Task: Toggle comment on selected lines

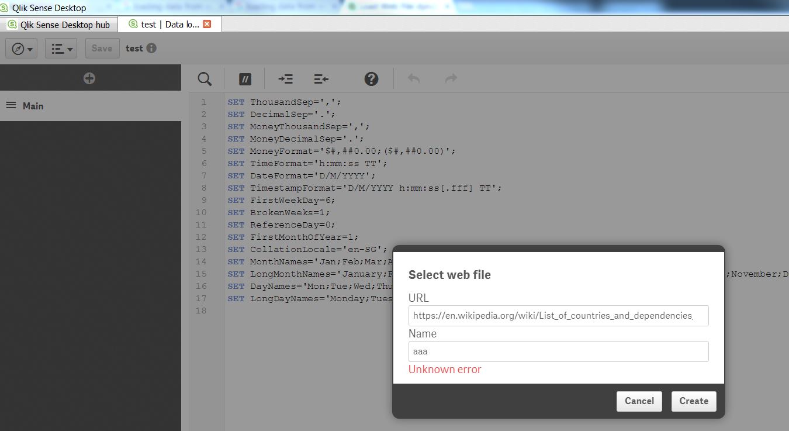Action: pyautogui.click(x=245, y=79)
